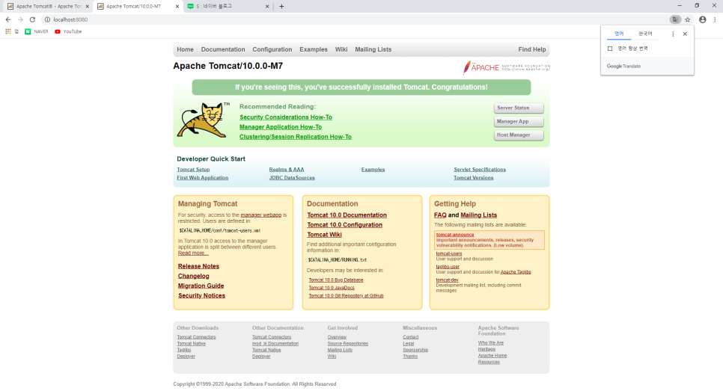Open Chrome's three-dot menu

point(715,19)
